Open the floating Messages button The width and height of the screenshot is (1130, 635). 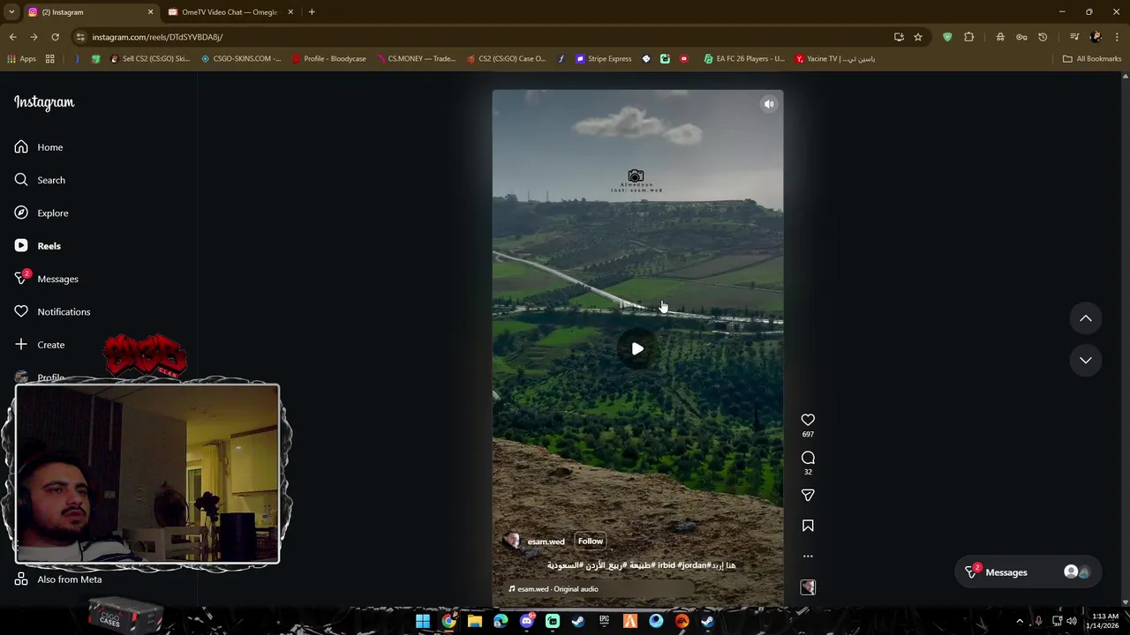pos(1028,572)
